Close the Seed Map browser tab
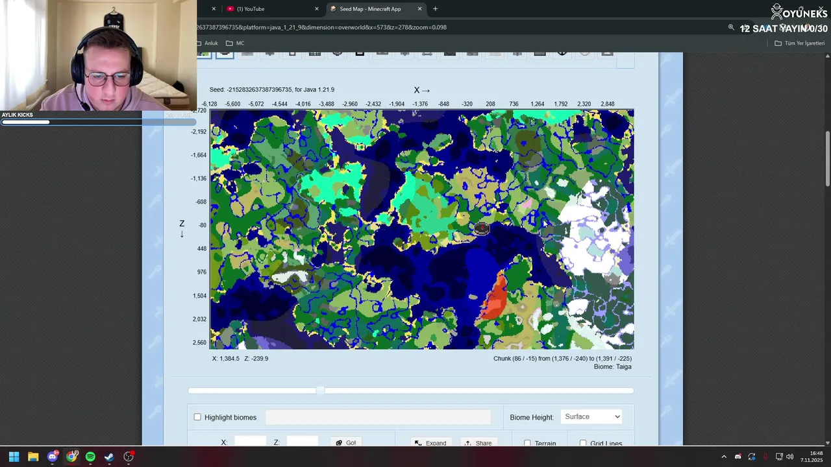 (x=419, y=9)
